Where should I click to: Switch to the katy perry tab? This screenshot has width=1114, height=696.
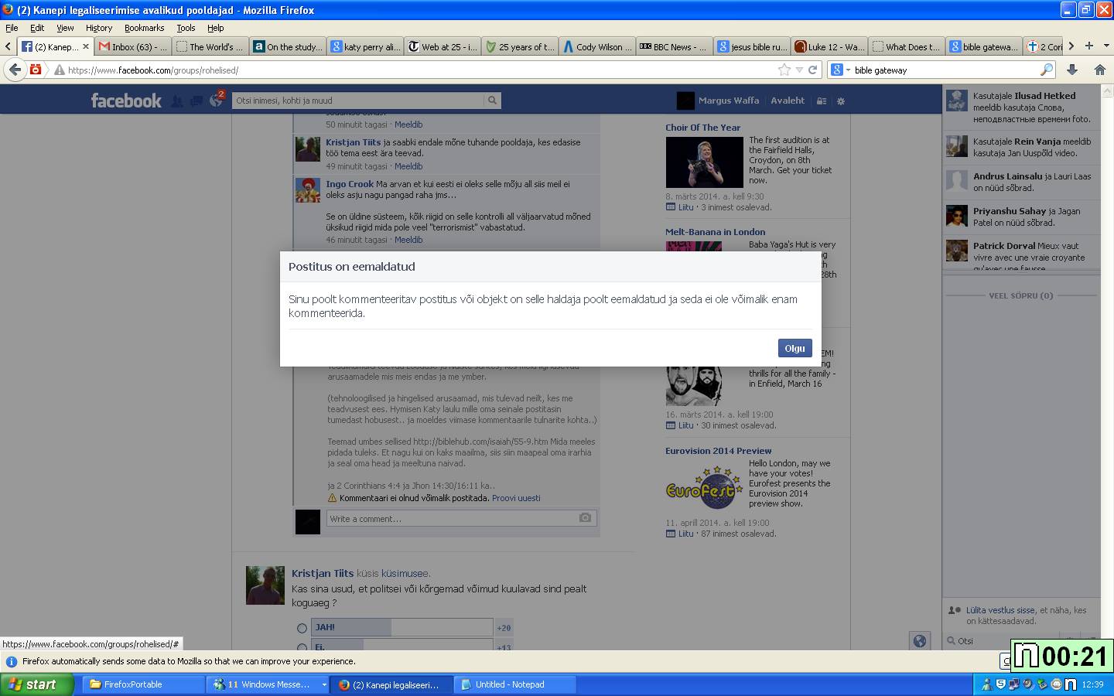365,46
